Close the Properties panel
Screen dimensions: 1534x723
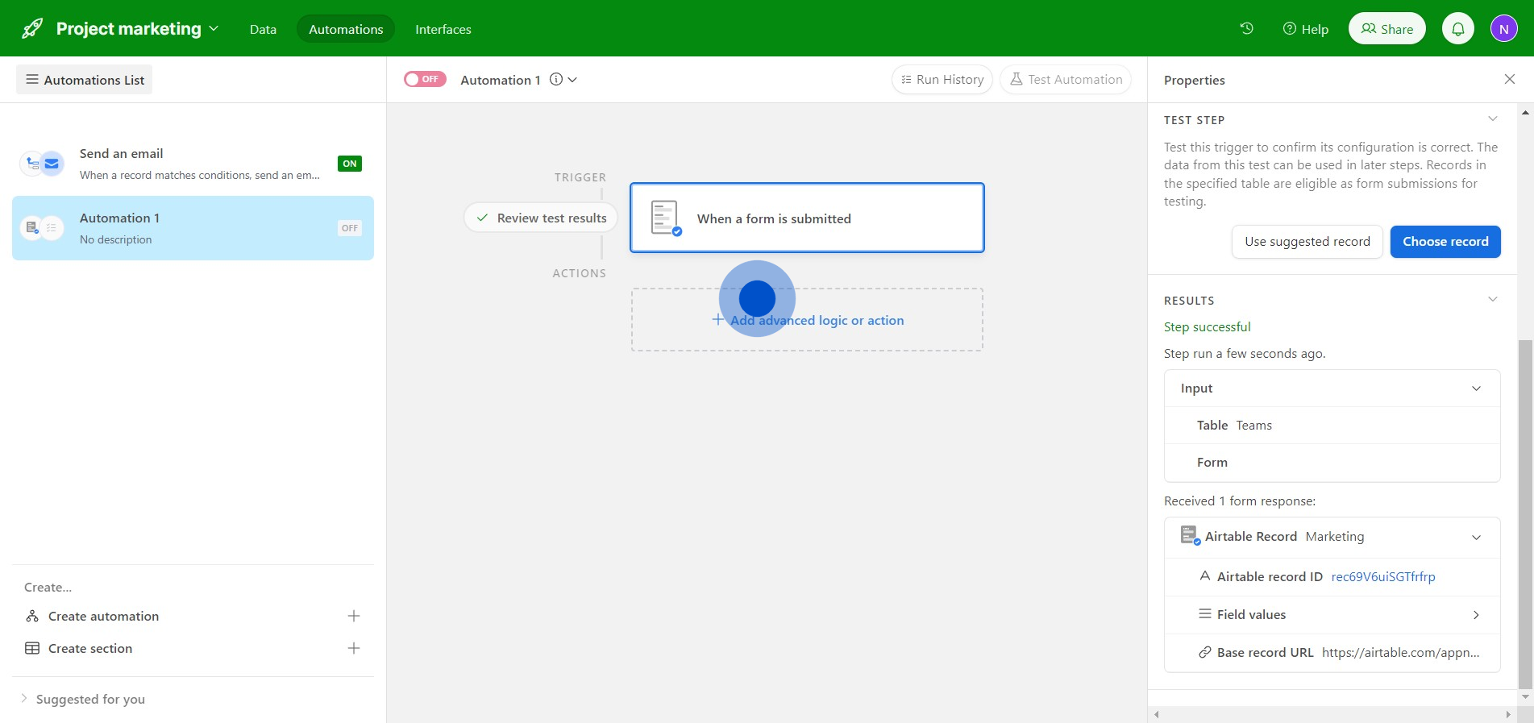(1510, 79)
